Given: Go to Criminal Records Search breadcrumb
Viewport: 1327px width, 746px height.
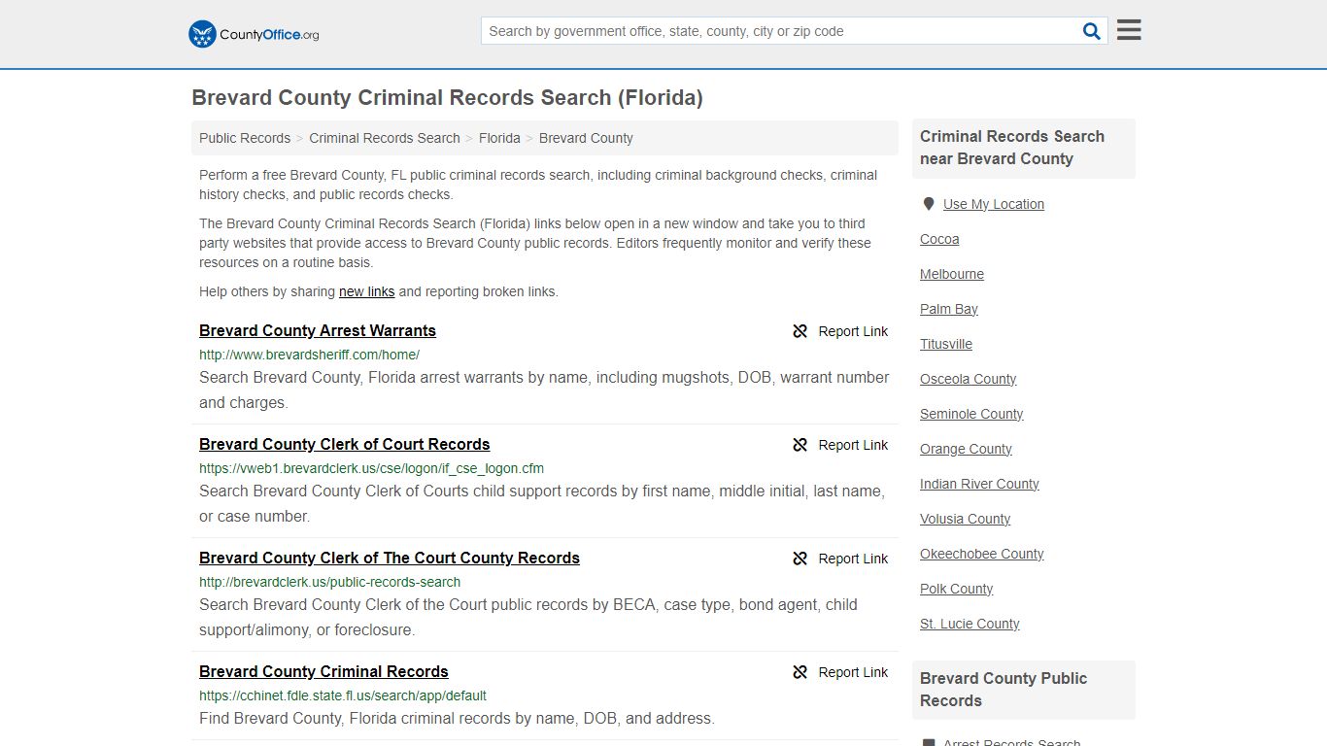Looking at the screenshot, I should [x=385, y=138].
